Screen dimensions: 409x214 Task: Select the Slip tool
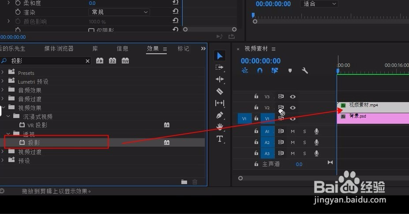(x=220, y=103)
